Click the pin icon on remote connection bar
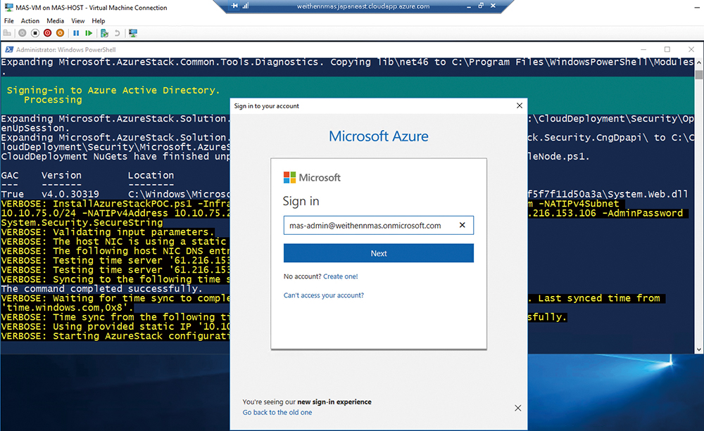The height and width of the screenshot is (431, 704). [234, 6]
